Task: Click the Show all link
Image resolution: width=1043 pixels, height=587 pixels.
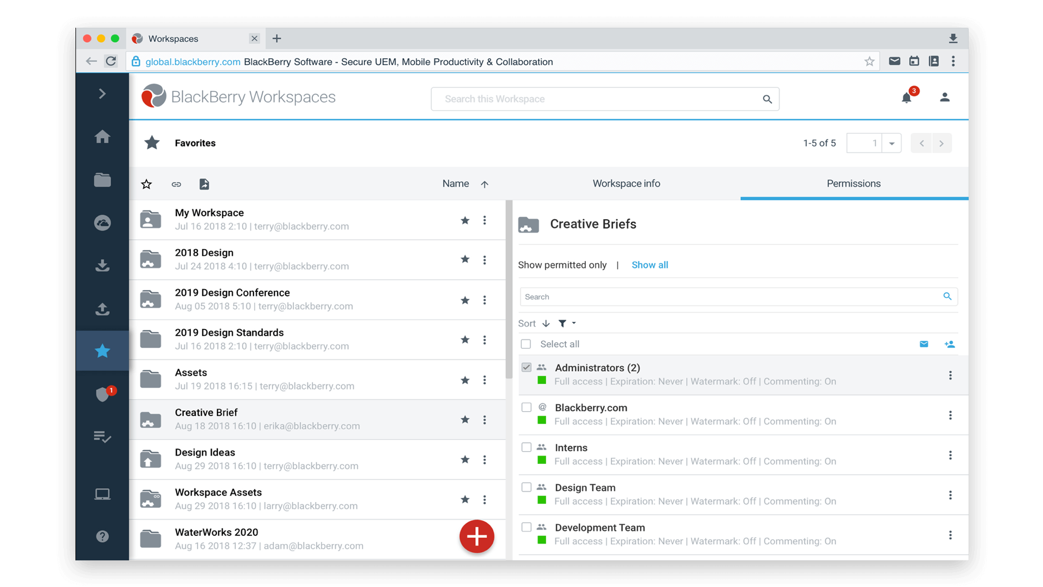Action: (x=650, y=265)
